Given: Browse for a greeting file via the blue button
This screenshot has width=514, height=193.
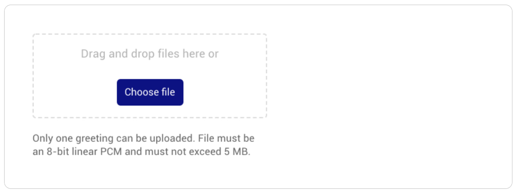Looking at the screenshot, I should pyautogui.click(x=150, y=92).
